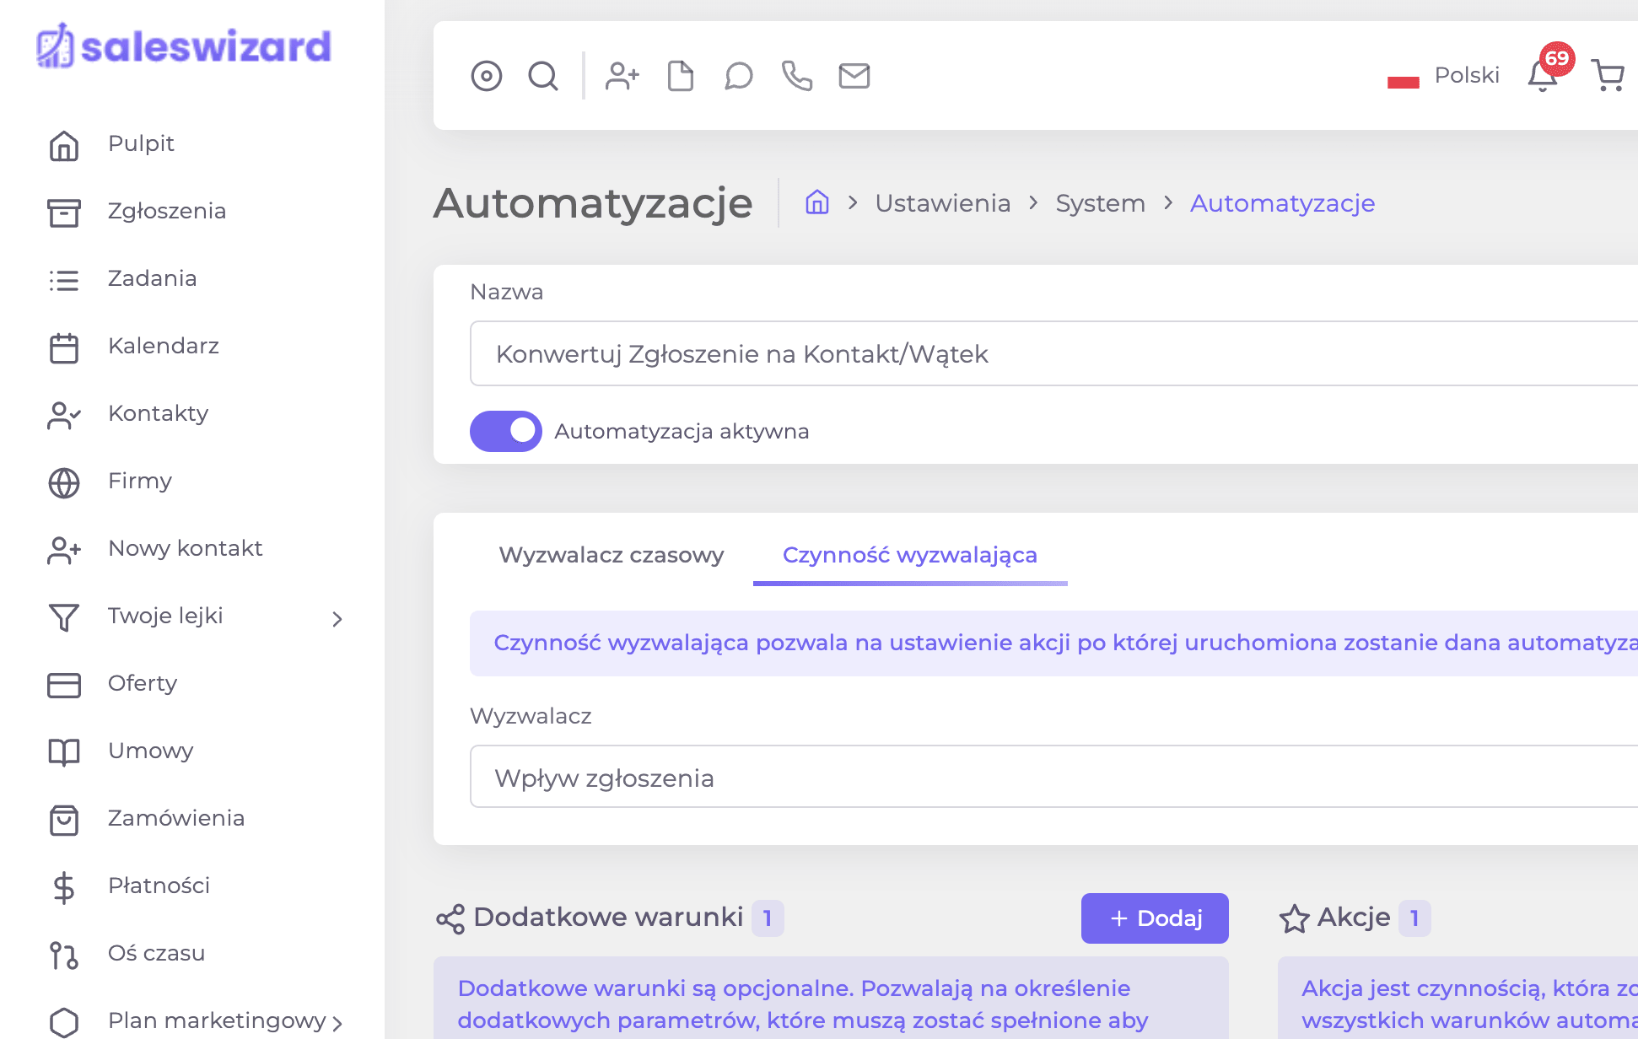The height and width of the screenshot is (1039, 1638).
Task: Click the Kontakty user-check icon
Action: [x=64, y=415]
